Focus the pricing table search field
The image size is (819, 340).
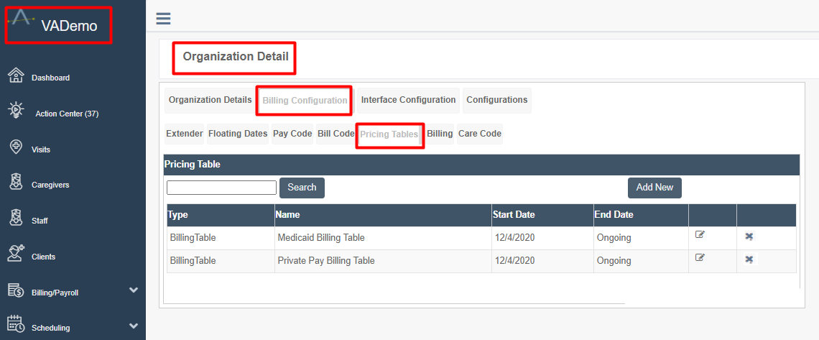pyautogui.click(x=221, y=188)
